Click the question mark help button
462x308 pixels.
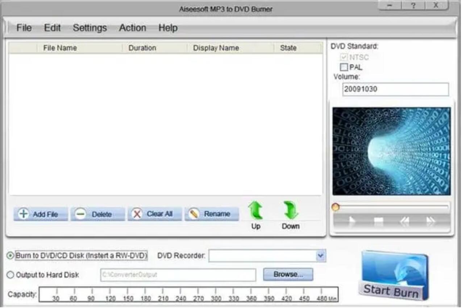click(413, 5)
